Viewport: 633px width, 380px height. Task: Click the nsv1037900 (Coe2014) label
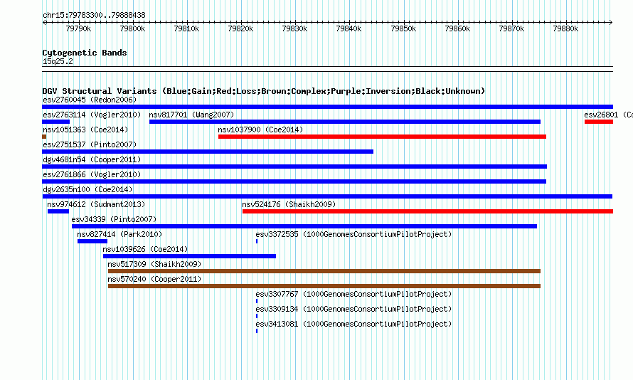coord(260,130)
